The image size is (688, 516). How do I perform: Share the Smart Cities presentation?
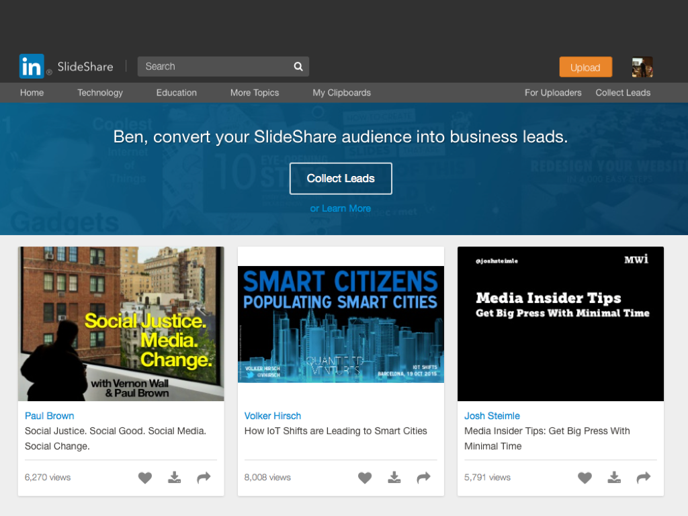[x=423, y=478]
